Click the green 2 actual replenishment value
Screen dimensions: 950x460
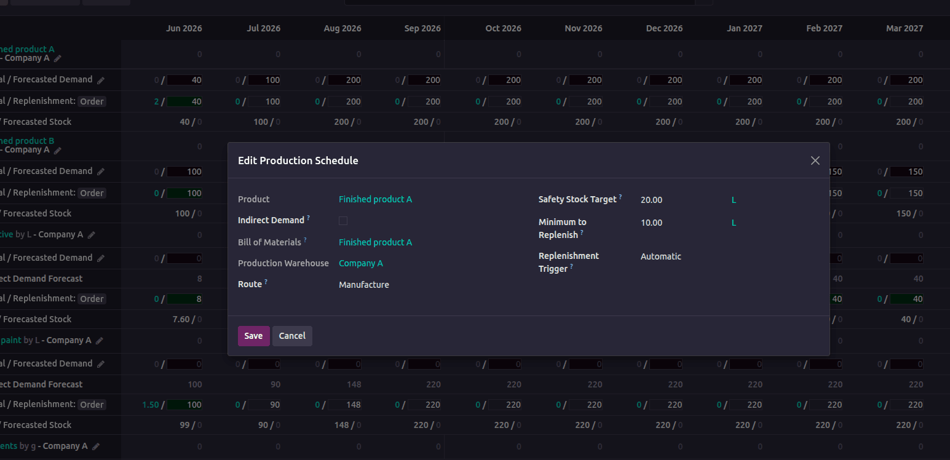click(x=157, y=101)
